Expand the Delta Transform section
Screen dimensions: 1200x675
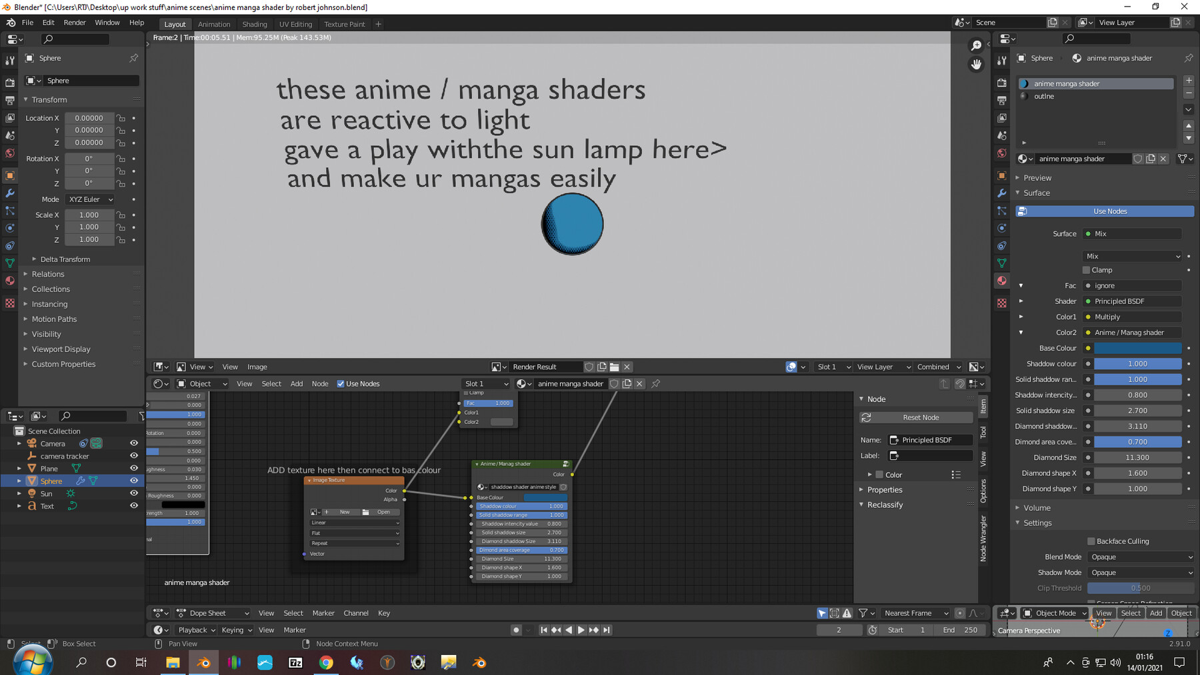(65, 259)
